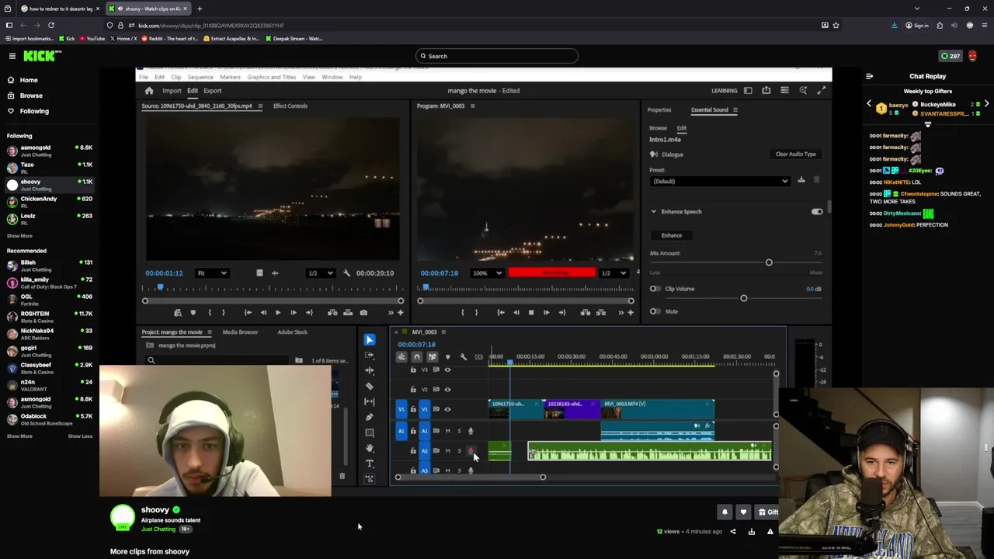The height and width of the screenshot is (559, 994).
Task: Export a frame from the Source monitor
Action: click(x=363, y=313)
